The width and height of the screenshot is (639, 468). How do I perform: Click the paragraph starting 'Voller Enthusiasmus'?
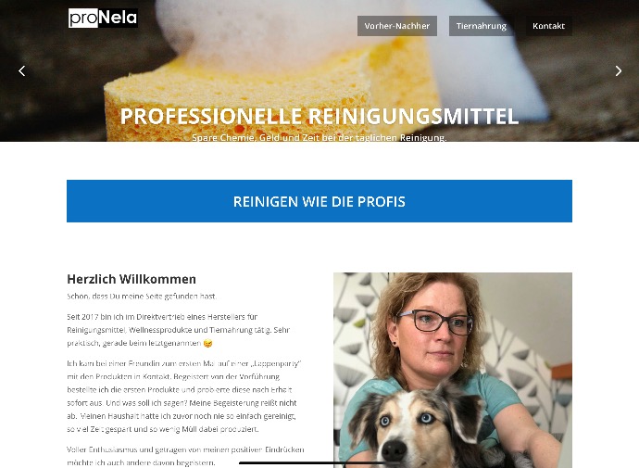(x=185, y=456)
